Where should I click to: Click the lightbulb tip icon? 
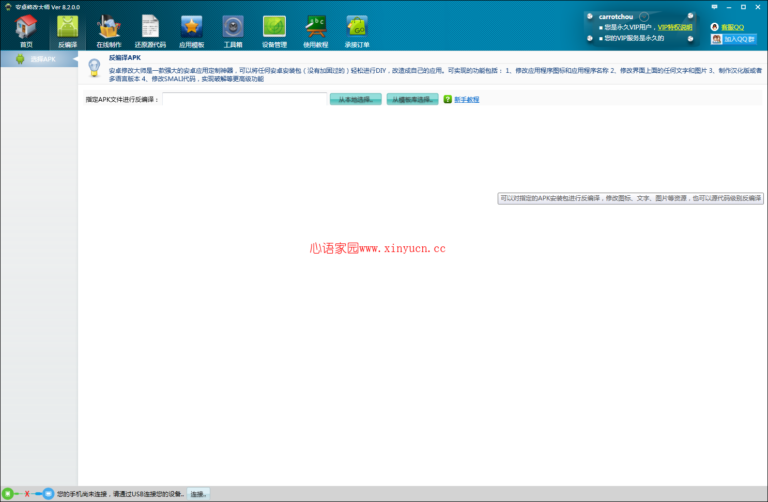point(94,68)
